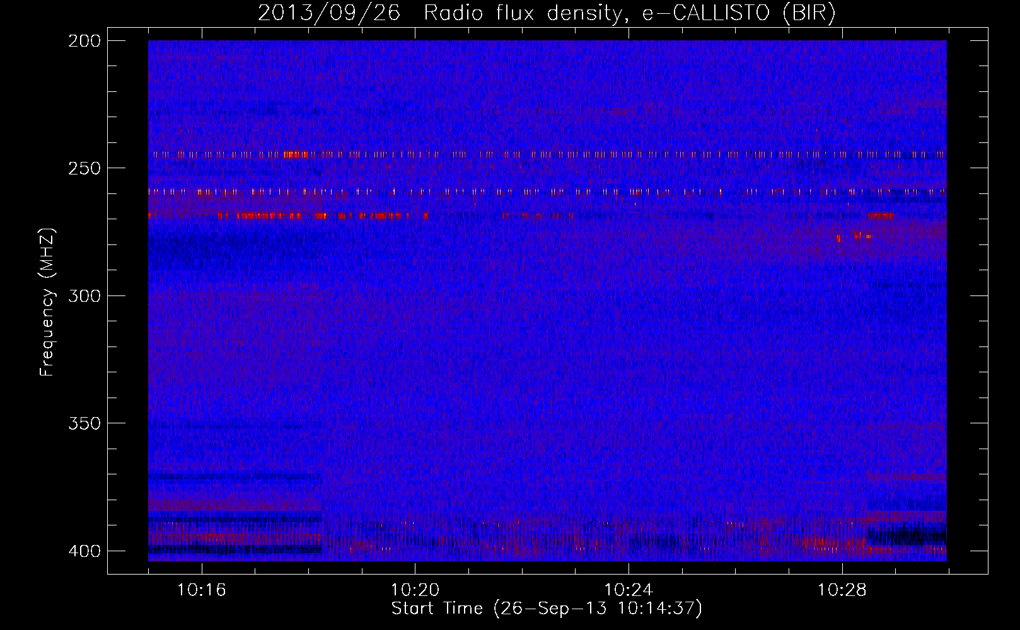This screenshot has height=630, width=1020.
Task: Select the 250 frequency tick label
Action: point(84,168)
